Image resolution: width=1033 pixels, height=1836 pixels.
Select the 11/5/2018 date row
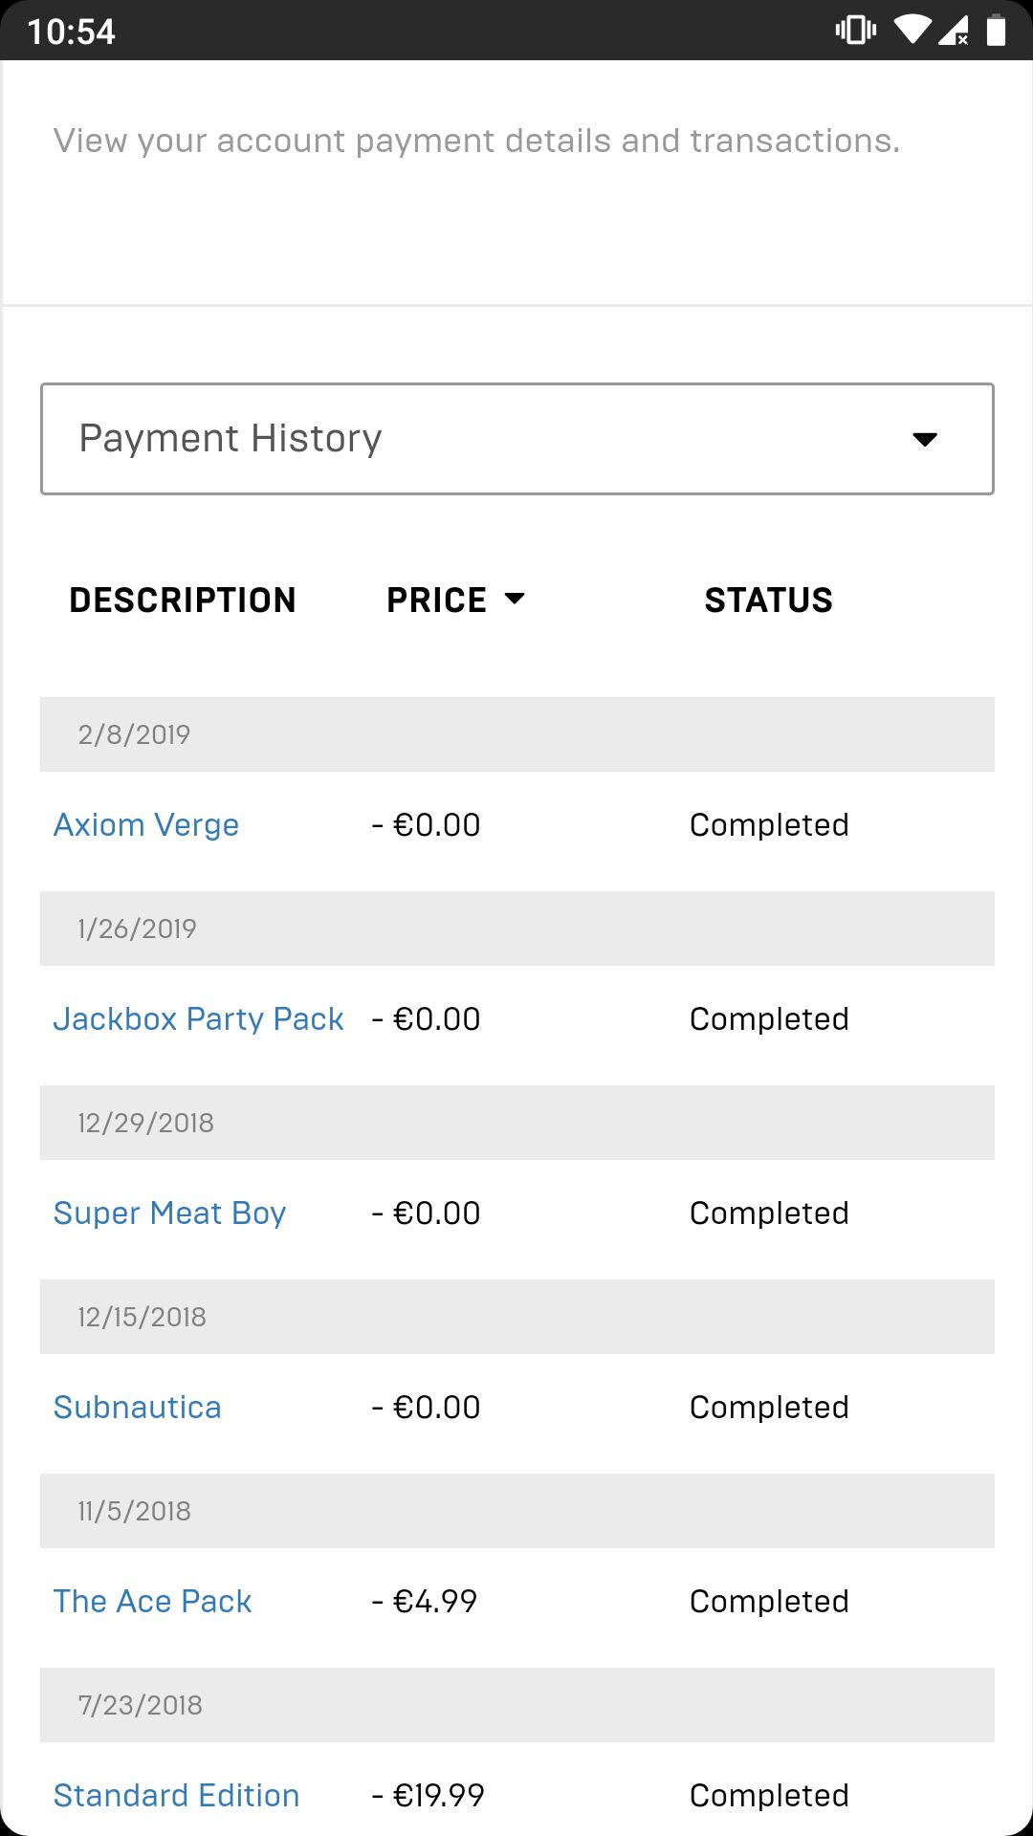pos(517,1511)
